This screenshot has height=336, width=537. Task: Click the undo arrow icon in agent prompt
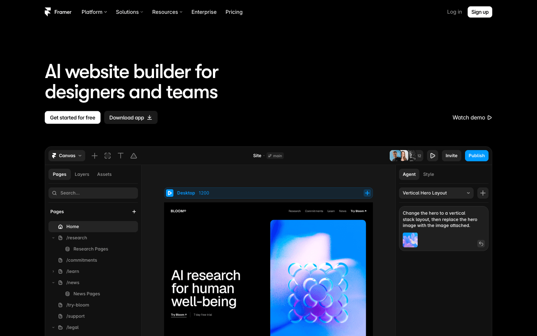coord(481,243)
